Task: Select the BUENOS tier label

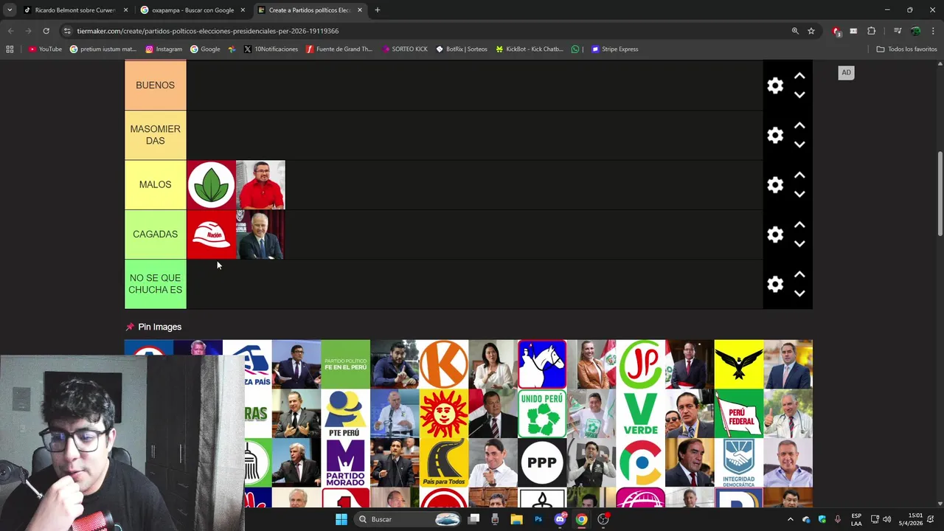Action: [155, 86]
